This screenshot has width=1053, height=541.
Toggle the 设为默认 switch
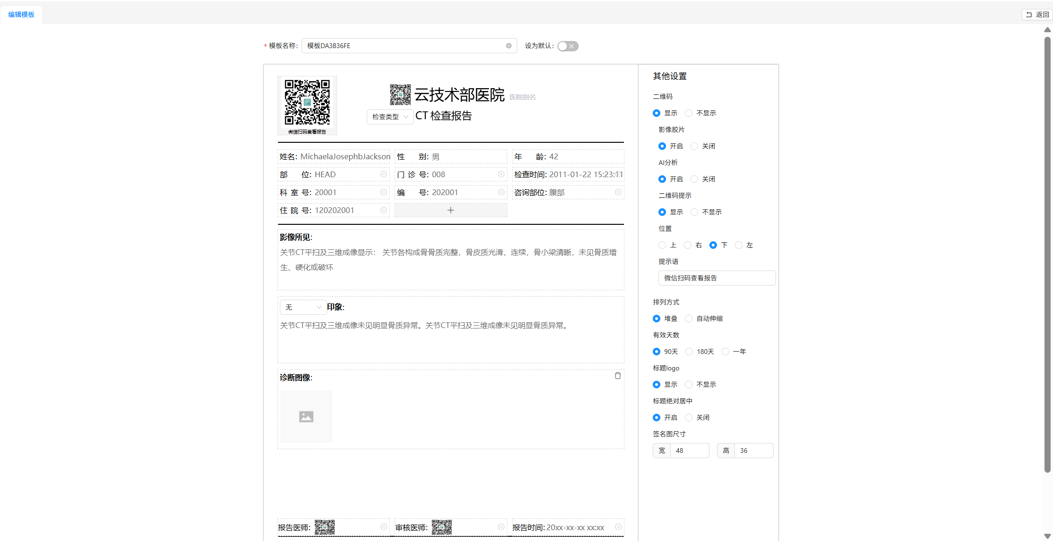(567, 46)
